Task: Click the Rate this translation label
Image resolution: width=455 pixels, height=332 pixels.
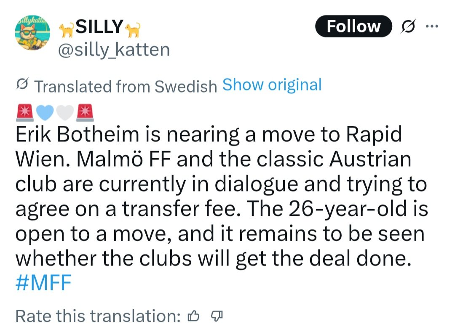Action: [98, 316]
